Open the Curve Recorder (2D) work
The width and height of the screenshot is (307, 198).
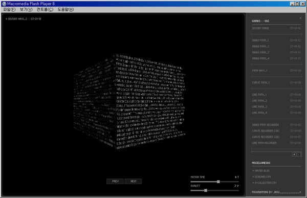[x=276, y=137]
